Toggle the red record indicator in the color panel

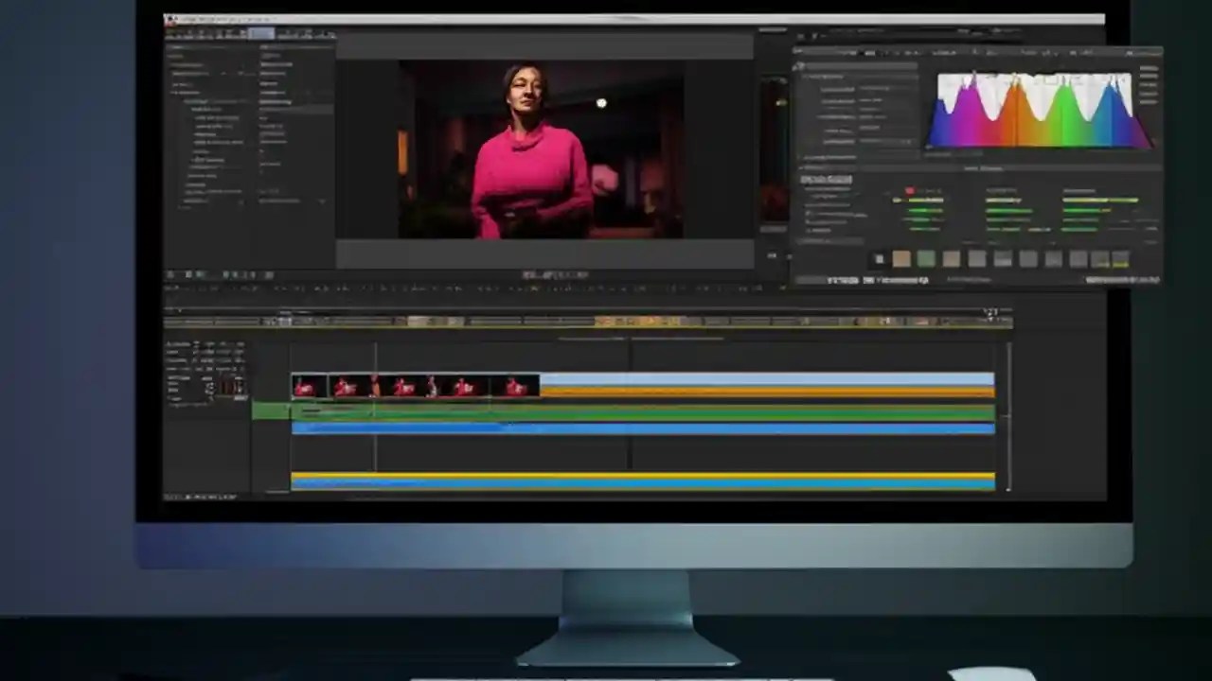point(910,190)
